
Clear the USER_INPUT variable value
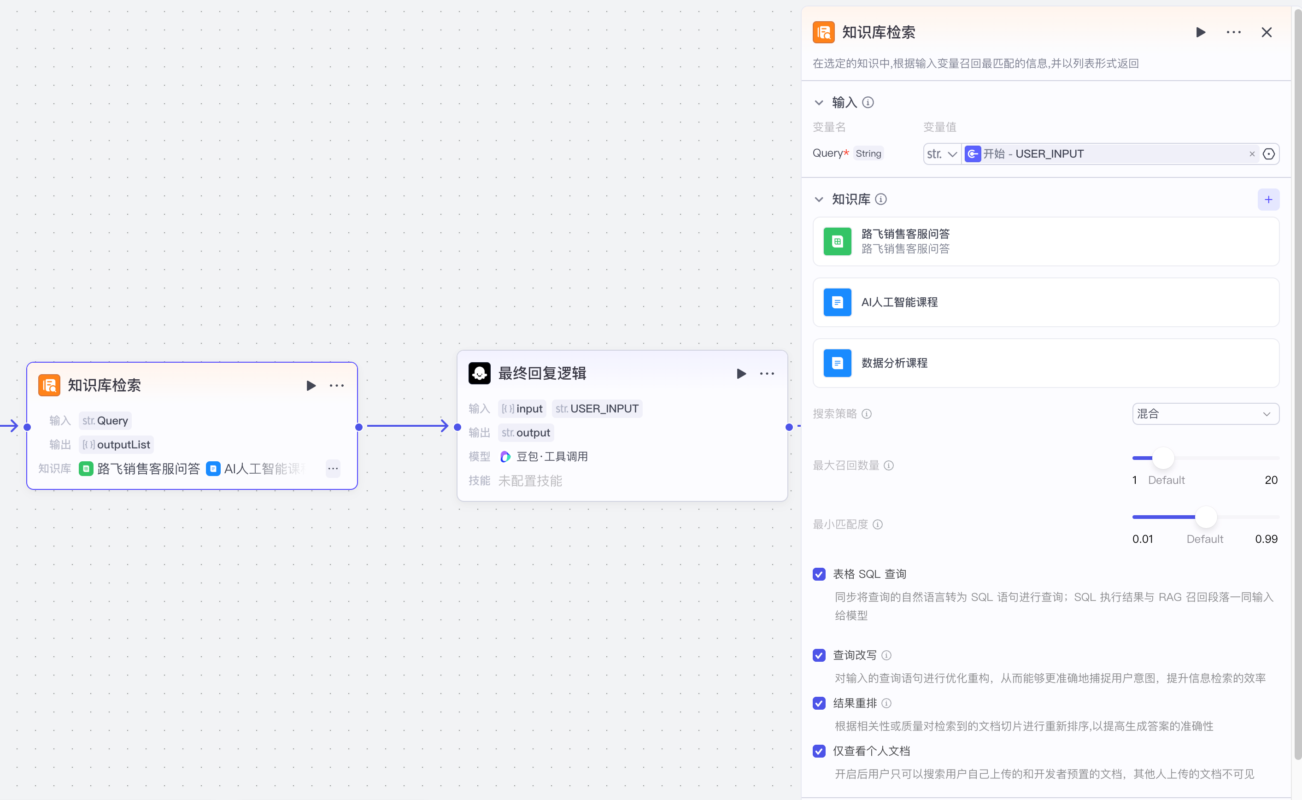click(1251, 154)
